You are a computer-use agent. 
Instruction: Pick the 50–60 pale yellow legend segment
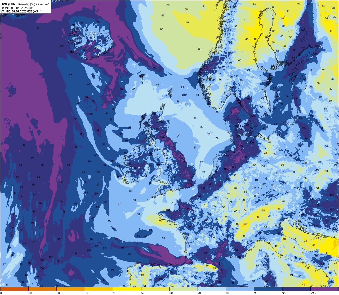[x=155, y=289]
